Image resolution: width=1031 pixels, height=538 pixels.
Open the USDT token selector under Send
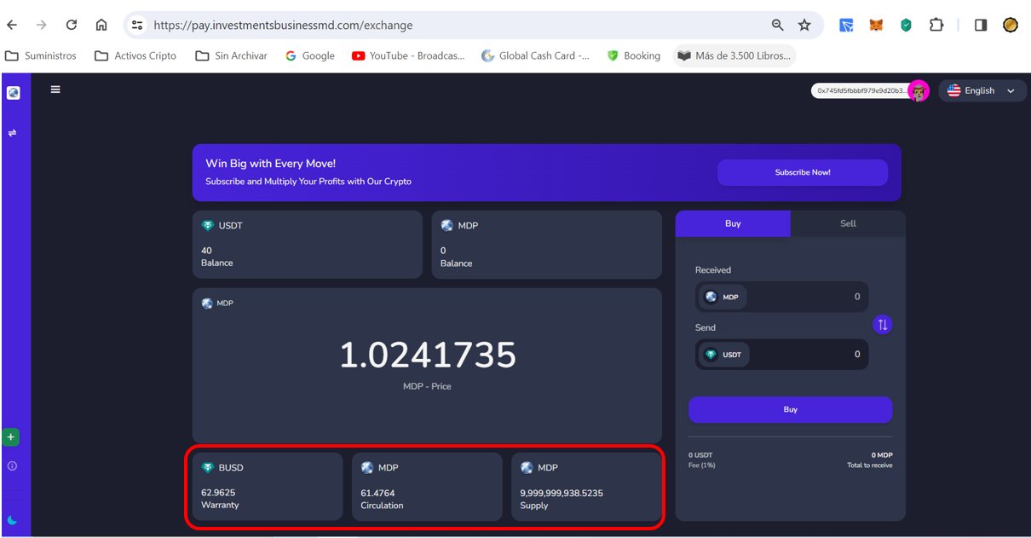tap(723, 355)
